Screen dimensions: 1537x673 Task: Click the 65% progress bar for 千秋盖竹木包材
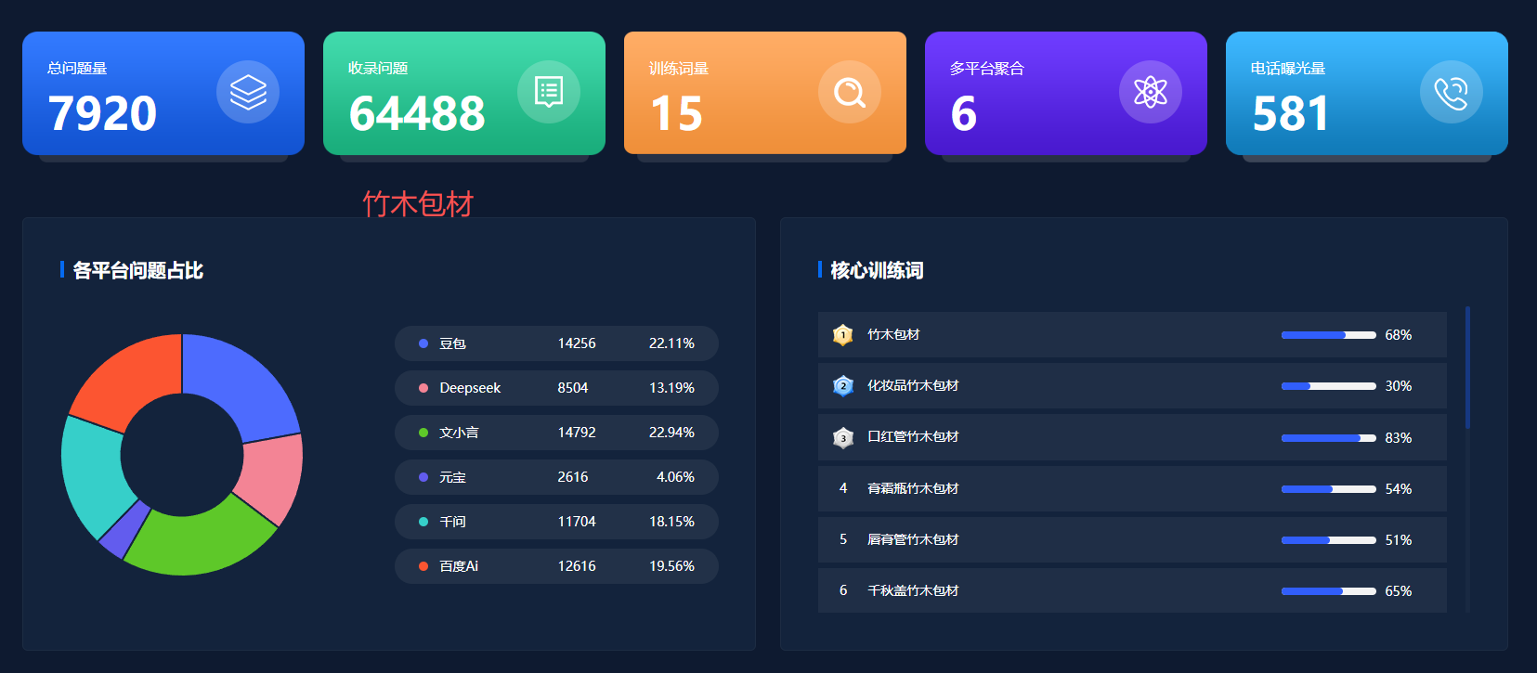click(x=1328, y=591)
